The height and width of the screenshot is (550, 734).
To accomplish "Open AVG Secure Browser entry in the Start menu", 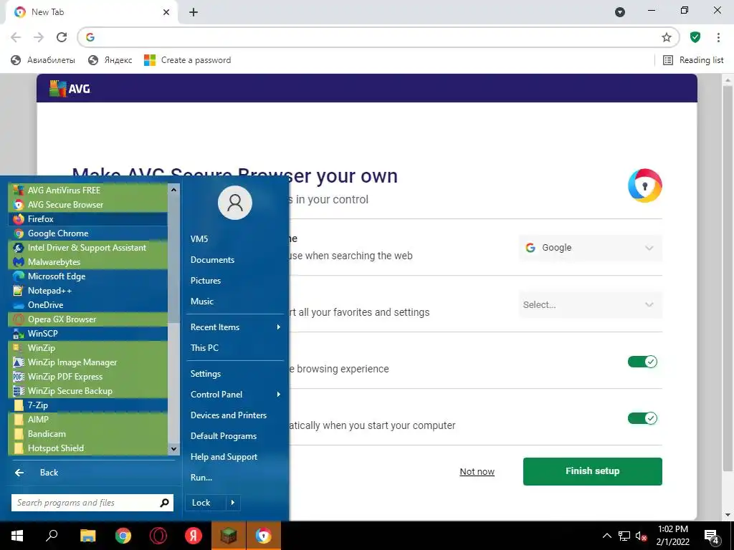I will tap(88, 204).
